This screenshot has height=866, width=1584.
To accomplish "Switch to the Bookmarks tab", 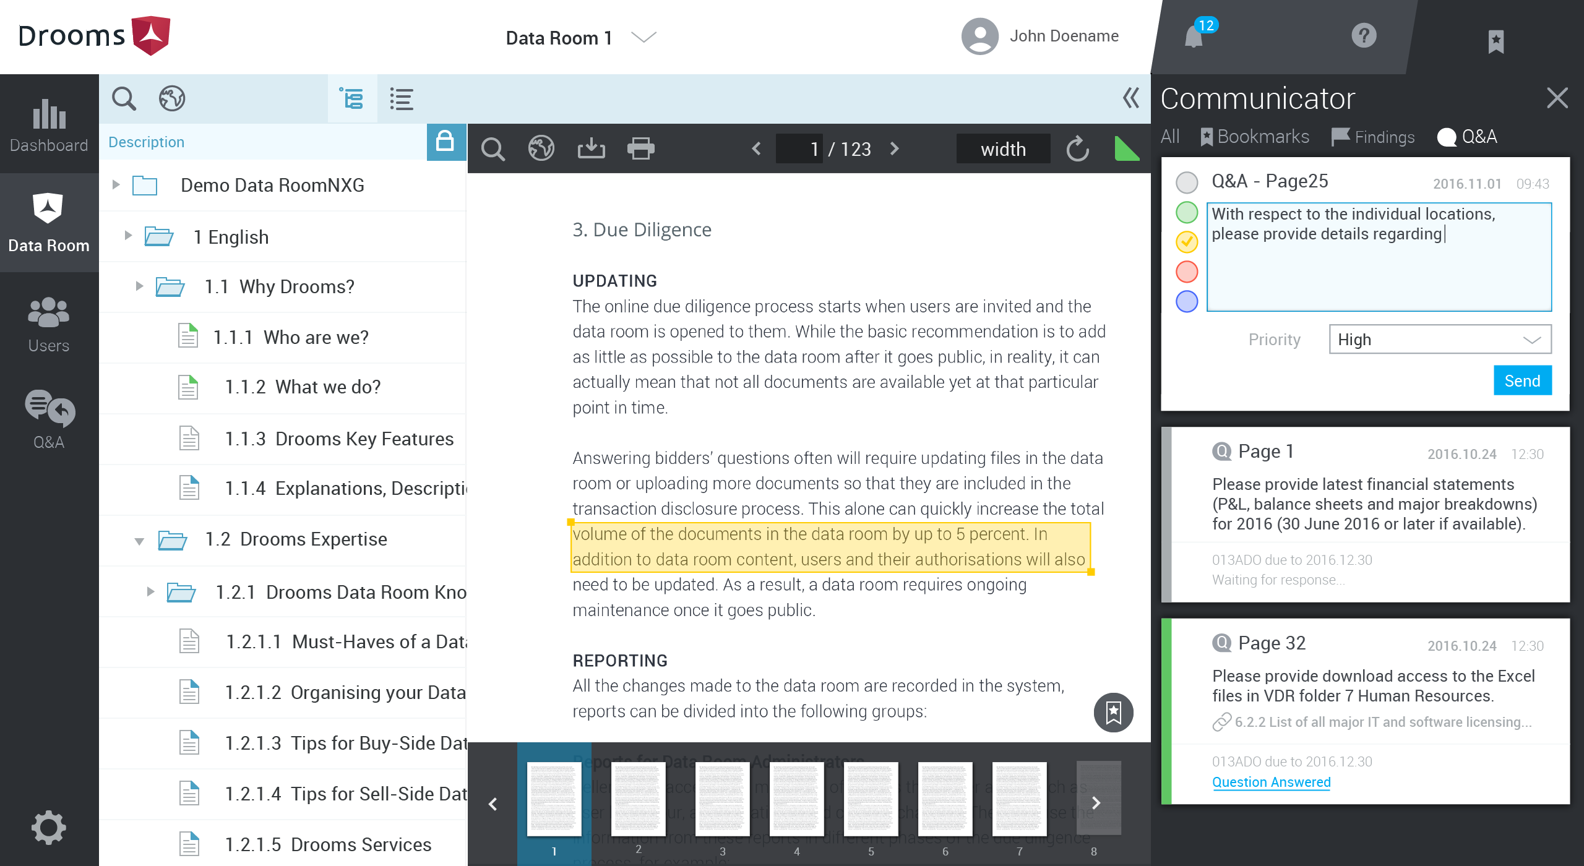I will tap(1255, 137).
